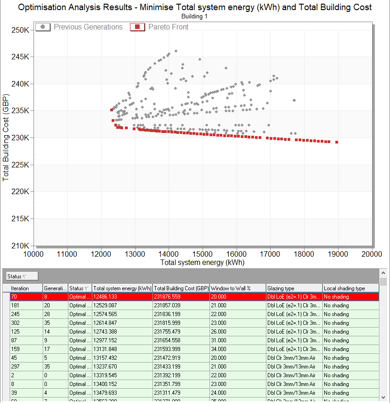Image resolution: width=390 pixels, height=403 pixels.
Task: Click the isolated grey point near 237K on the right
Action: pos(294,100)
